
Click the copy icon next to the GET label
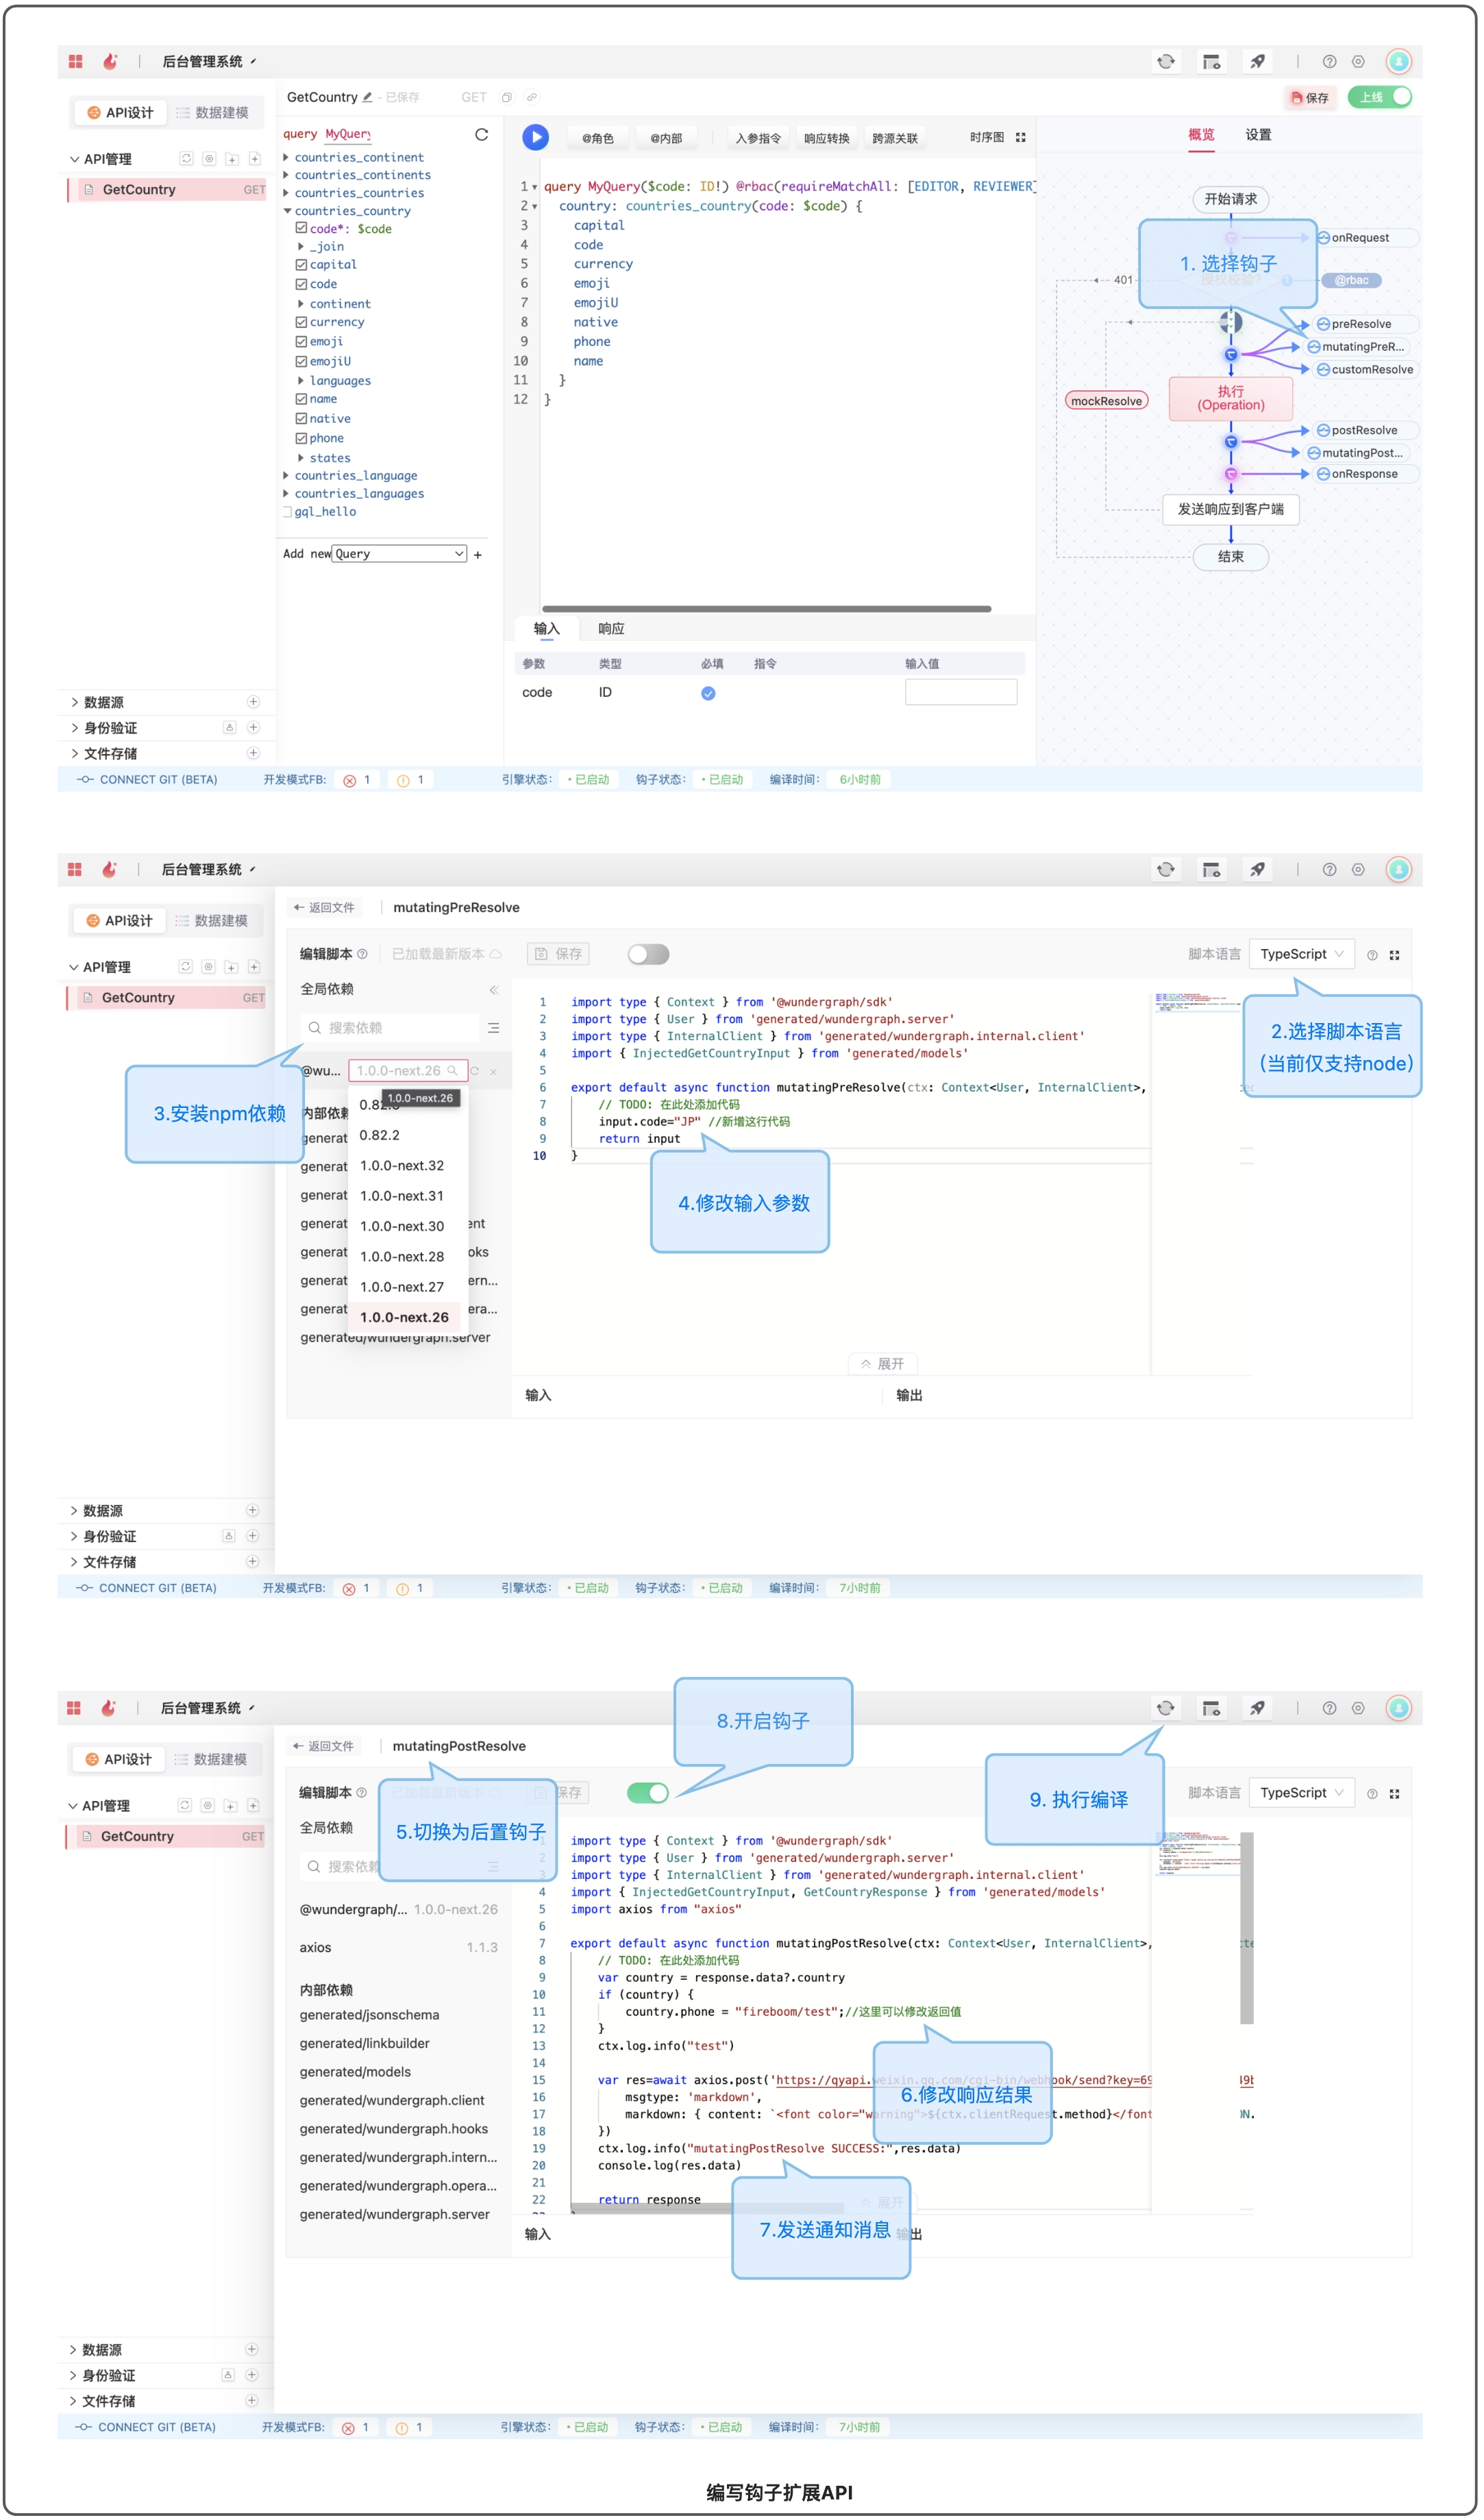pos(506,97)
